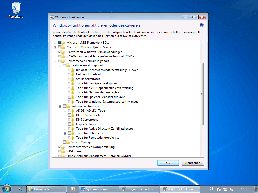Expand Tools für Active Directory-Zertifikatdienste node

tap(65, 129)
